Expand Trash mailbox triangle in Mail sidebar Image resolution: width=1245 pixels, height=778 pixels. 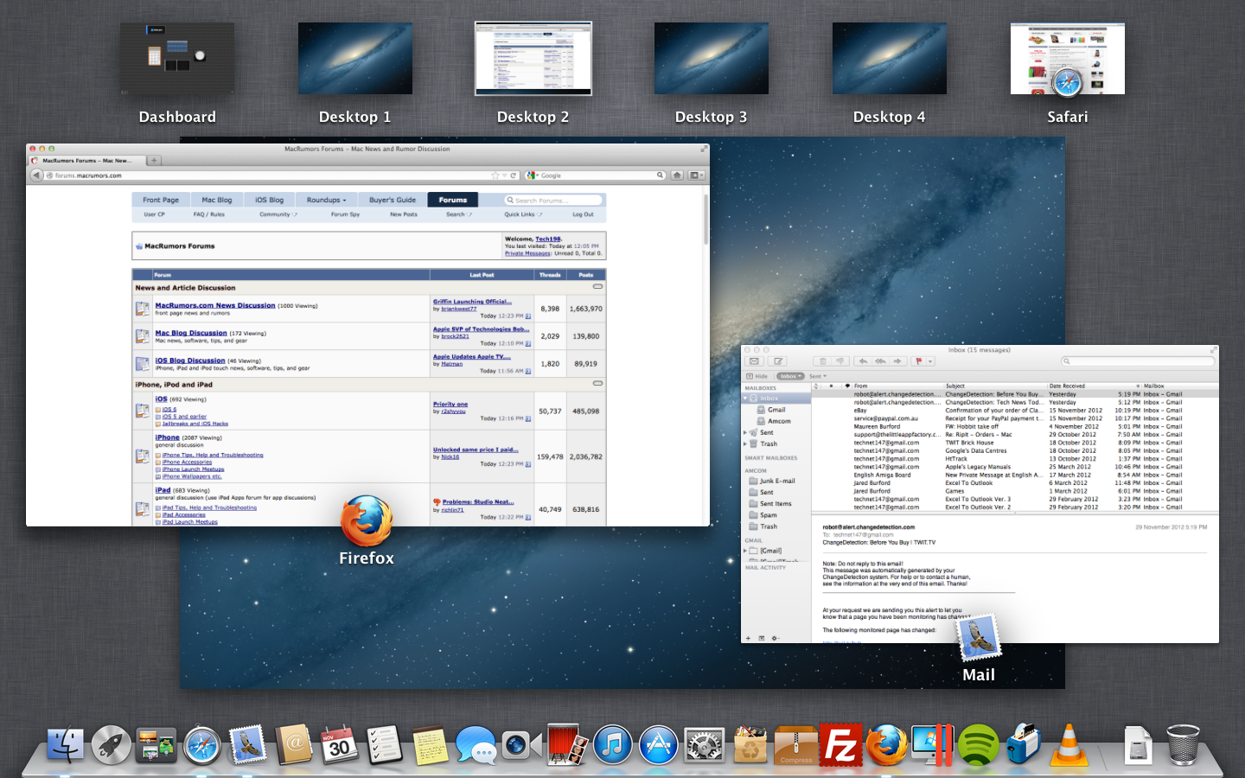[x=745, y=443]
